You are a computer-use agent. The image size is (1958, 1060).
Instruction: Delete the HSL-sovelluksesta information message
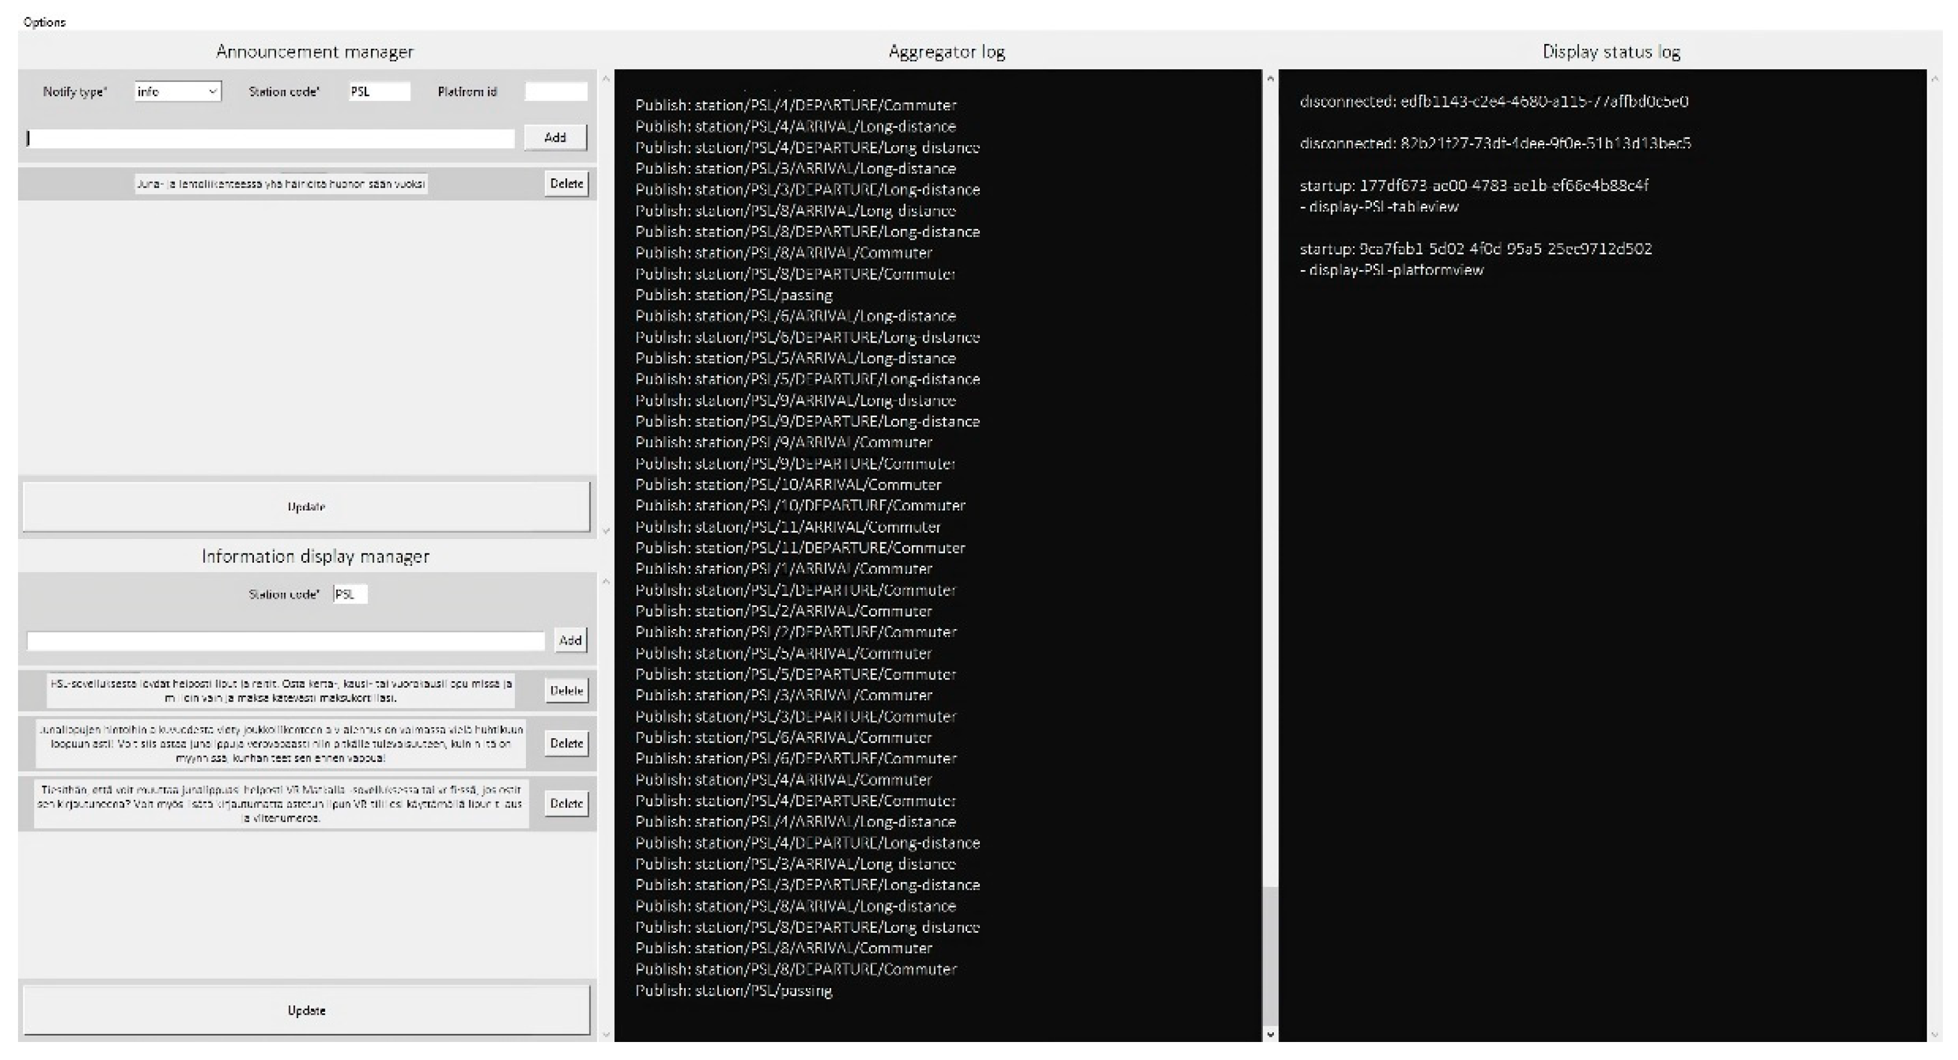coord(566,691)
